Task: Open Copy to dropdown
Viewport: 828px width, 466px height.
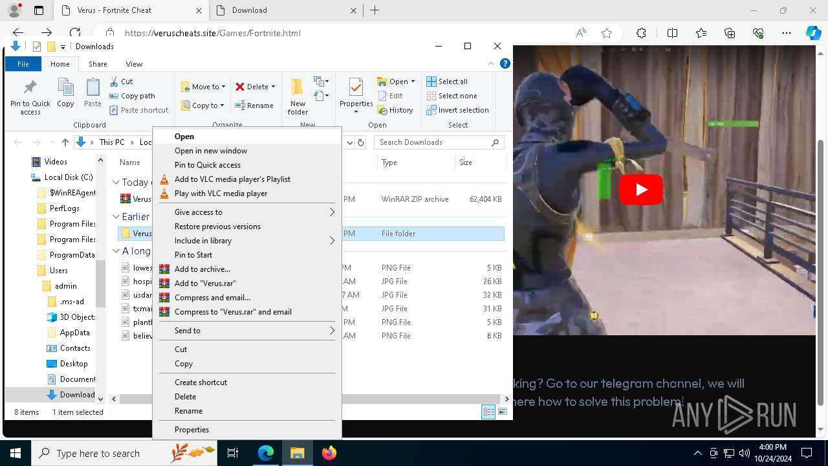Action: click(202, 105)
